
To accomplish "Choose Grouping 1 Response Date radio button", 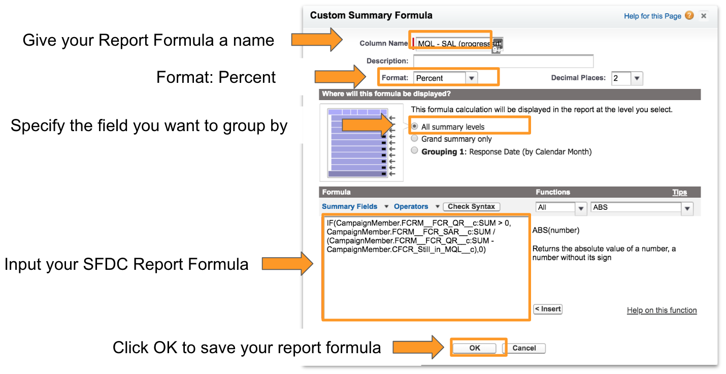I will pos(415,151).
